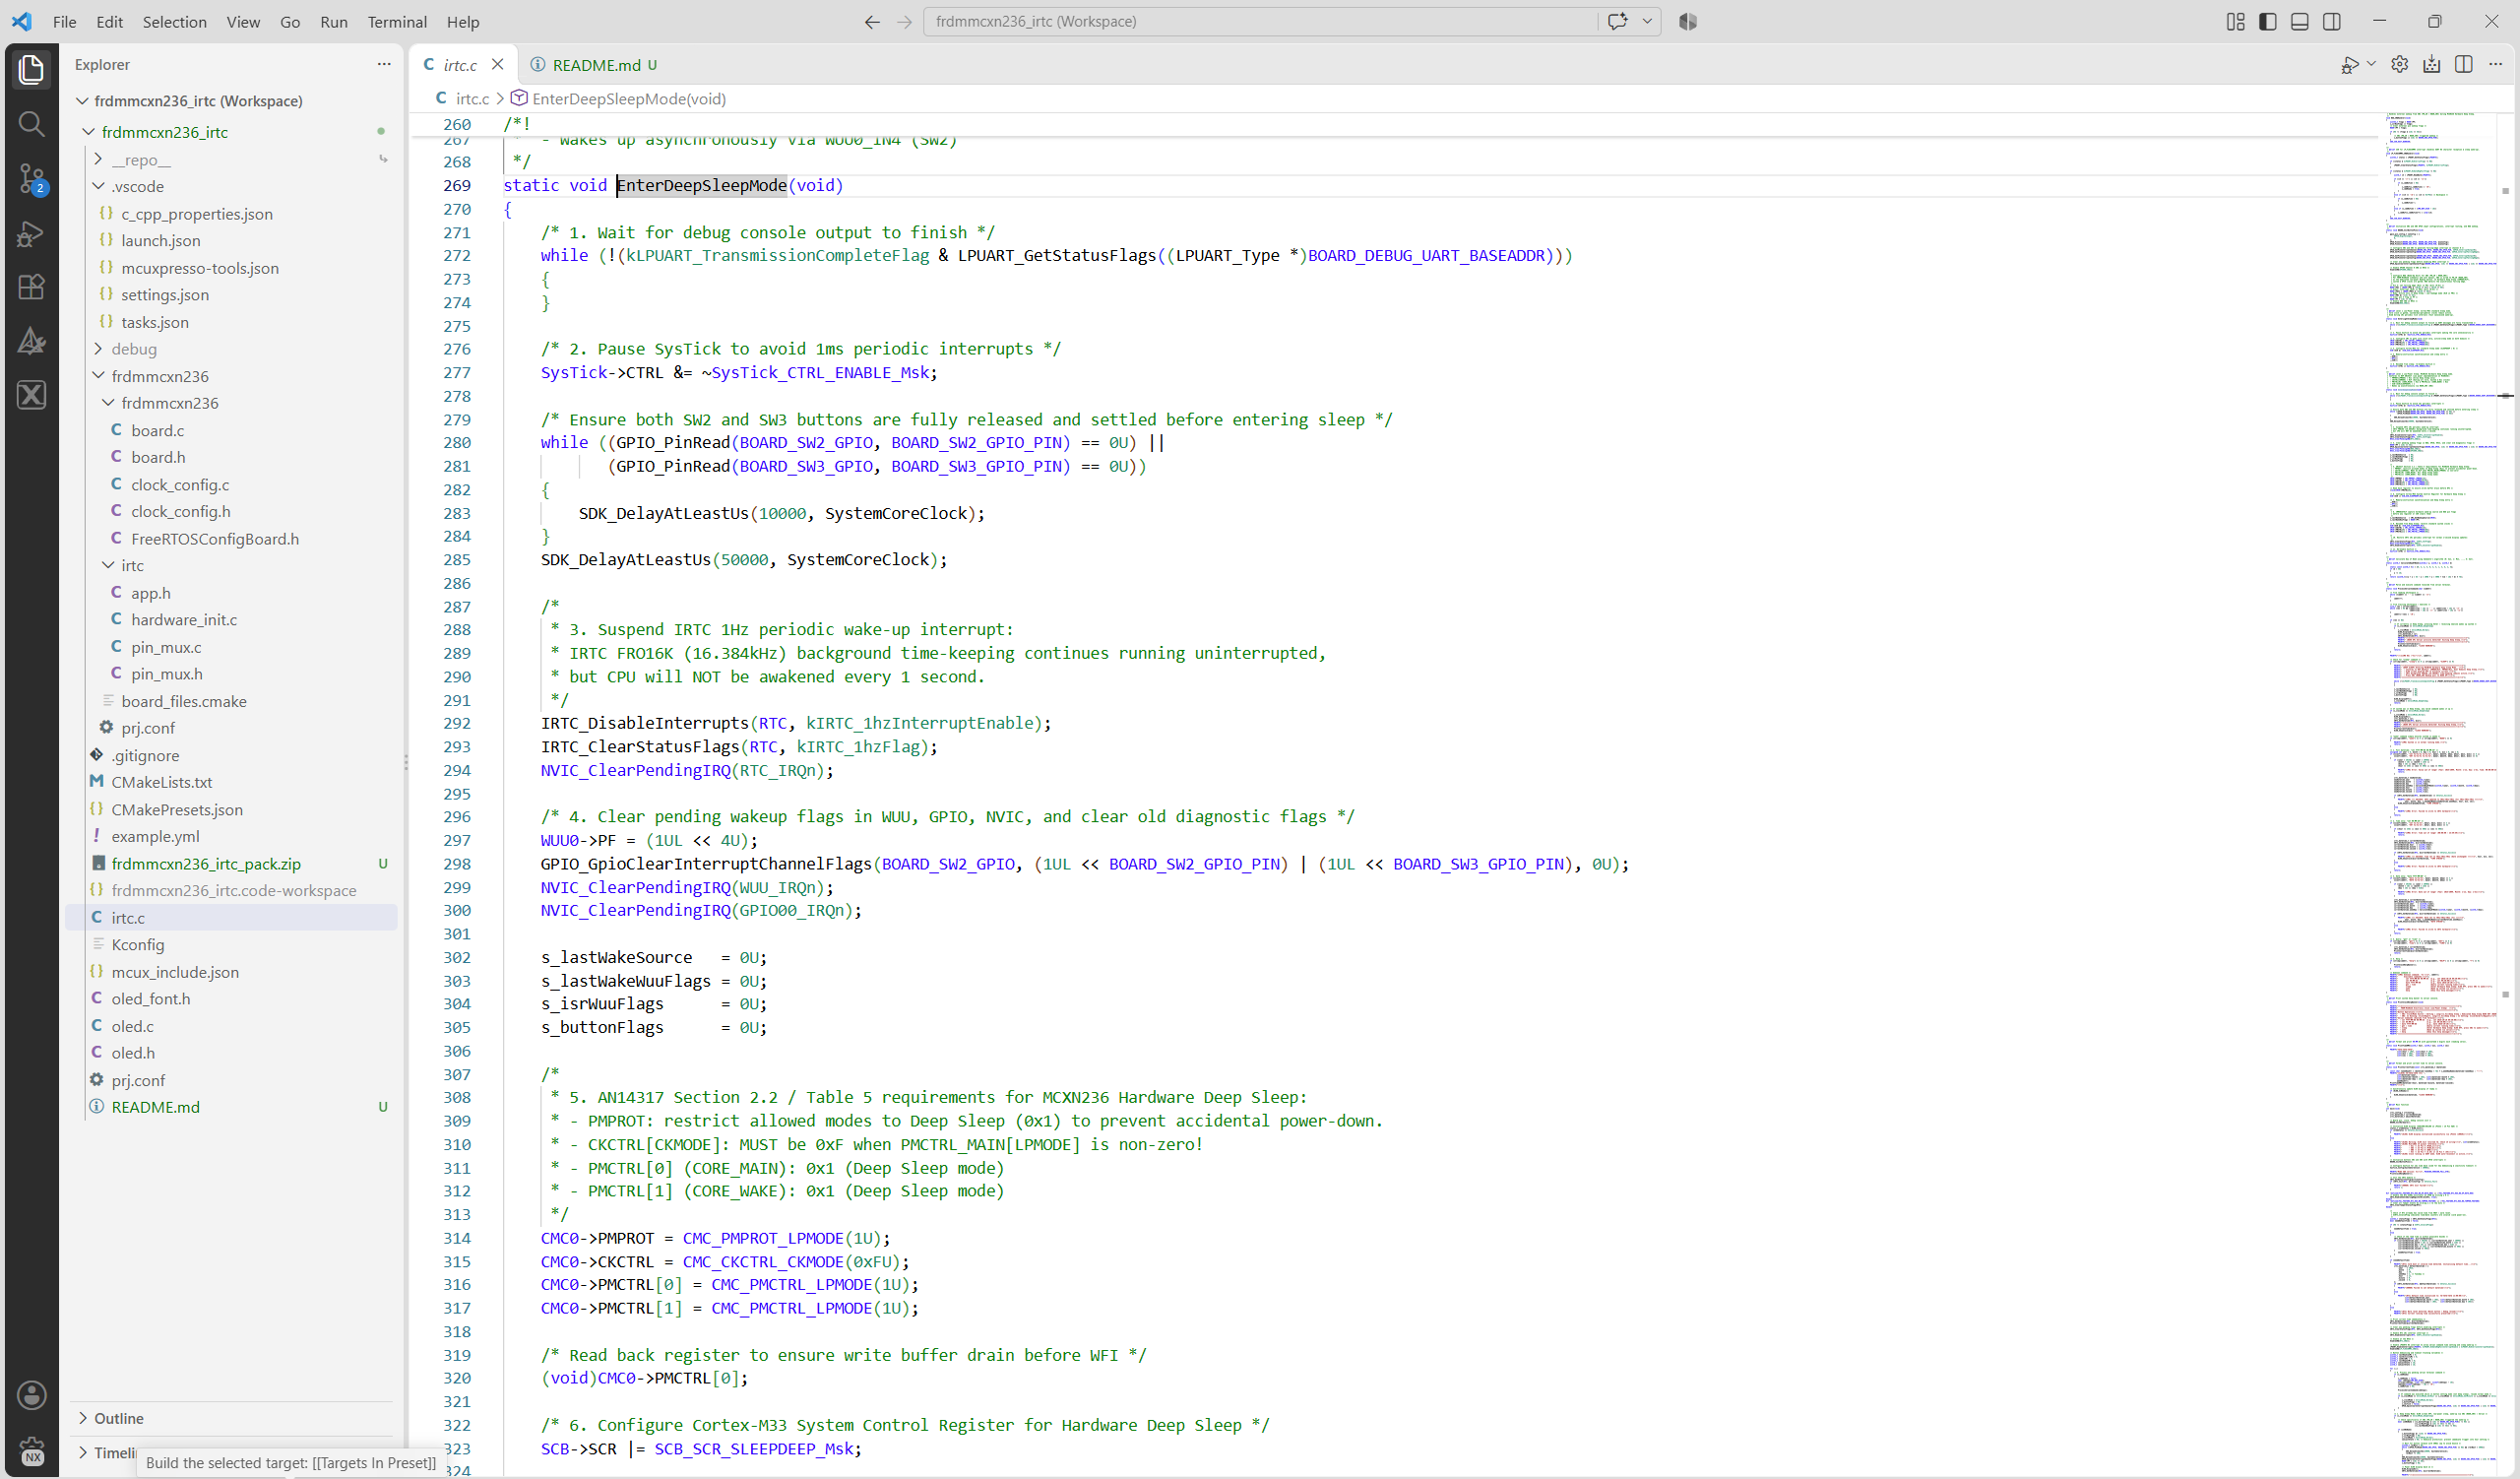
Task: Click the Copilot chat icon in title bar
Action: [x=1617, y=21]
